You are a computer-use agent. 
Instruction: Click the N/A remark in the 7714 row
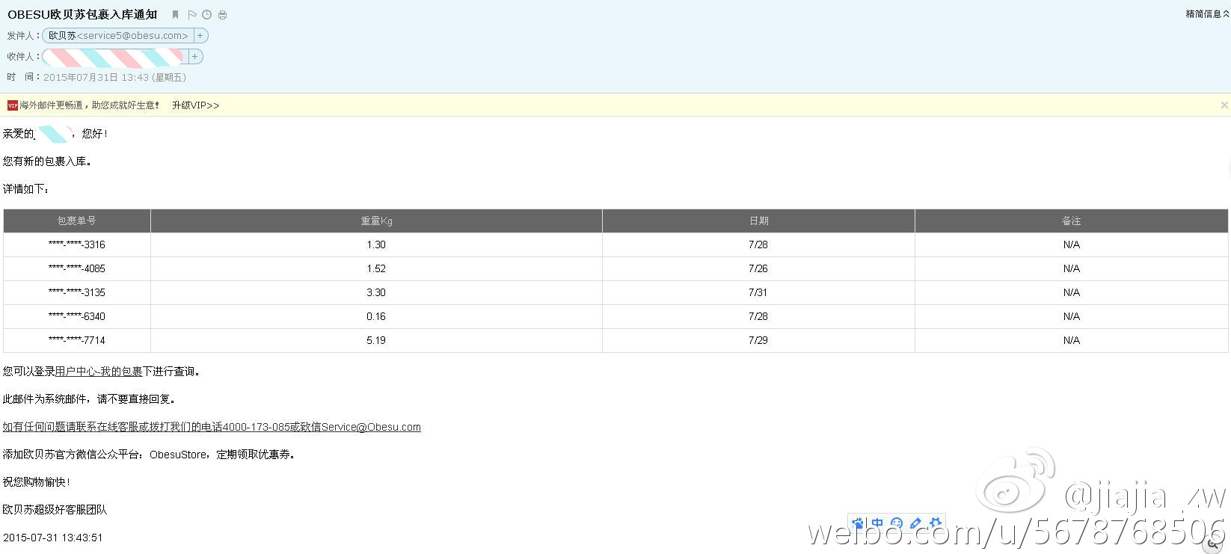1071,341
